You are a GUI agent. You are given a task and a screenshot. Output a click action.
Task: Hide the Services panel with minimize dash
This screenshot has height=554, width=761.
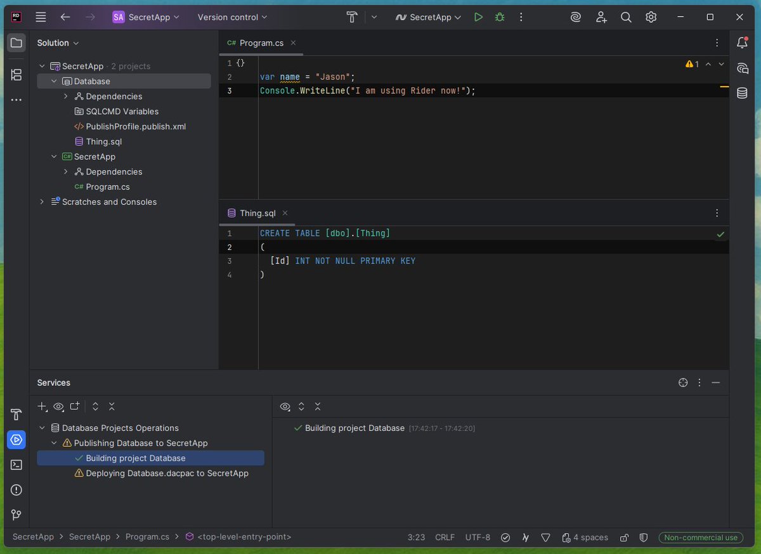point(716,383)
